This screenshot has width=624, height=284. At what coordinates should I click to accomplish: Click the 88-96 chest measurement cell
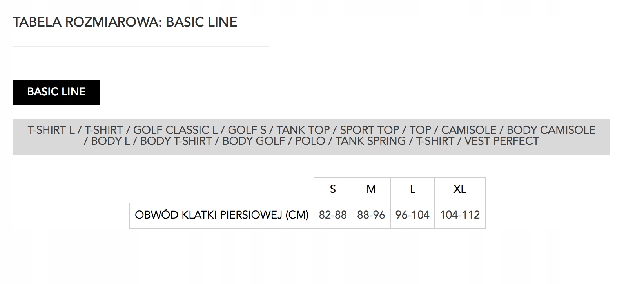[371, 216]
